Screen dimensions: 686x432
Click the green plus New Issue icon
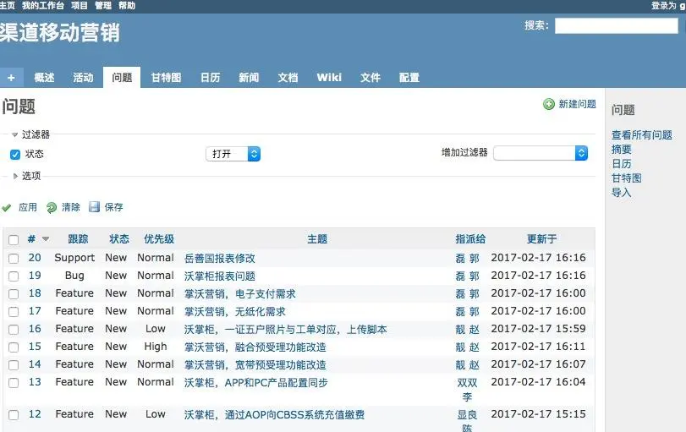coord(549,104)
